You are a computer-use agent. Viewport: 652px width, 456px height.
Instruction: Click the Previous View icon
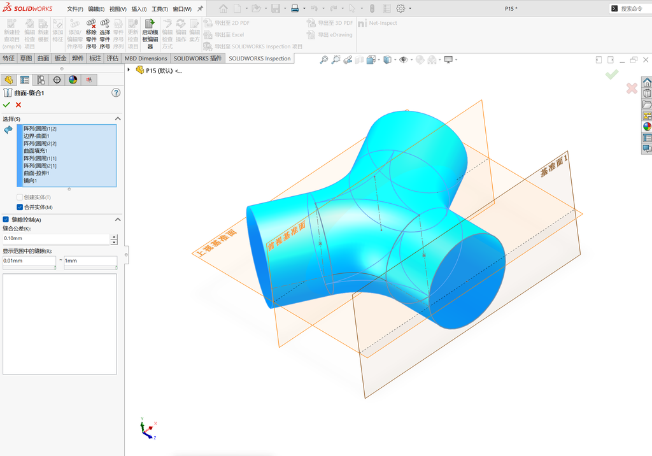(x=348, y=60)
